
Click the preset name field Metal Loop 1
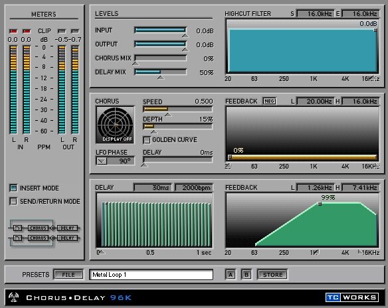151,275
